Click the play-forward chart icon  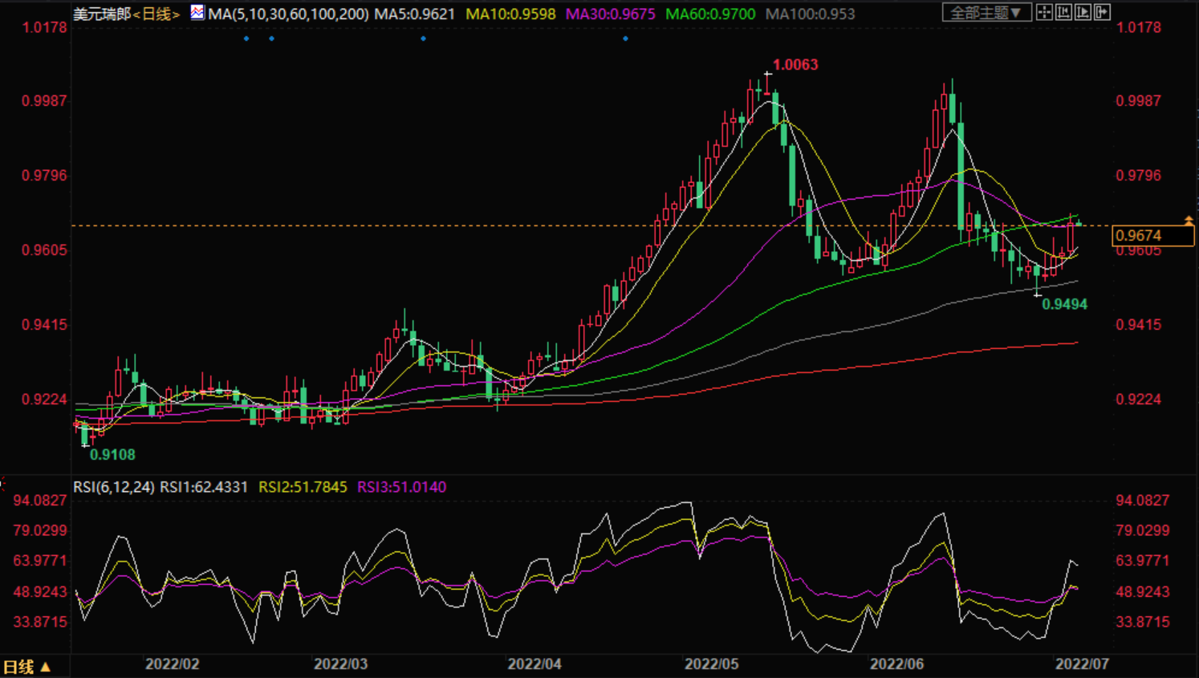(x=1083, y=12)
